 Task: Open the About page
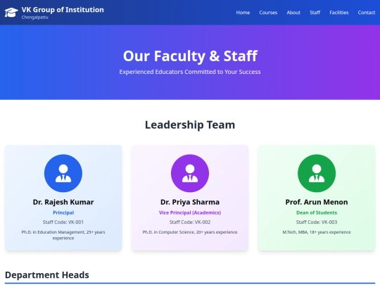click(x=293, y=13)
